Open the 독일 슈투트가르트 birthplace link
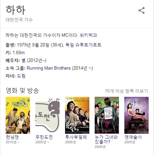 [x=83, y=45]
